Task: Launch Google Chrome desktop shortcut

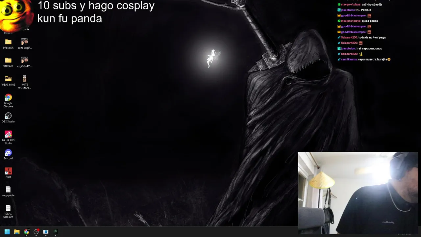Action: click(x=8, y=101)
